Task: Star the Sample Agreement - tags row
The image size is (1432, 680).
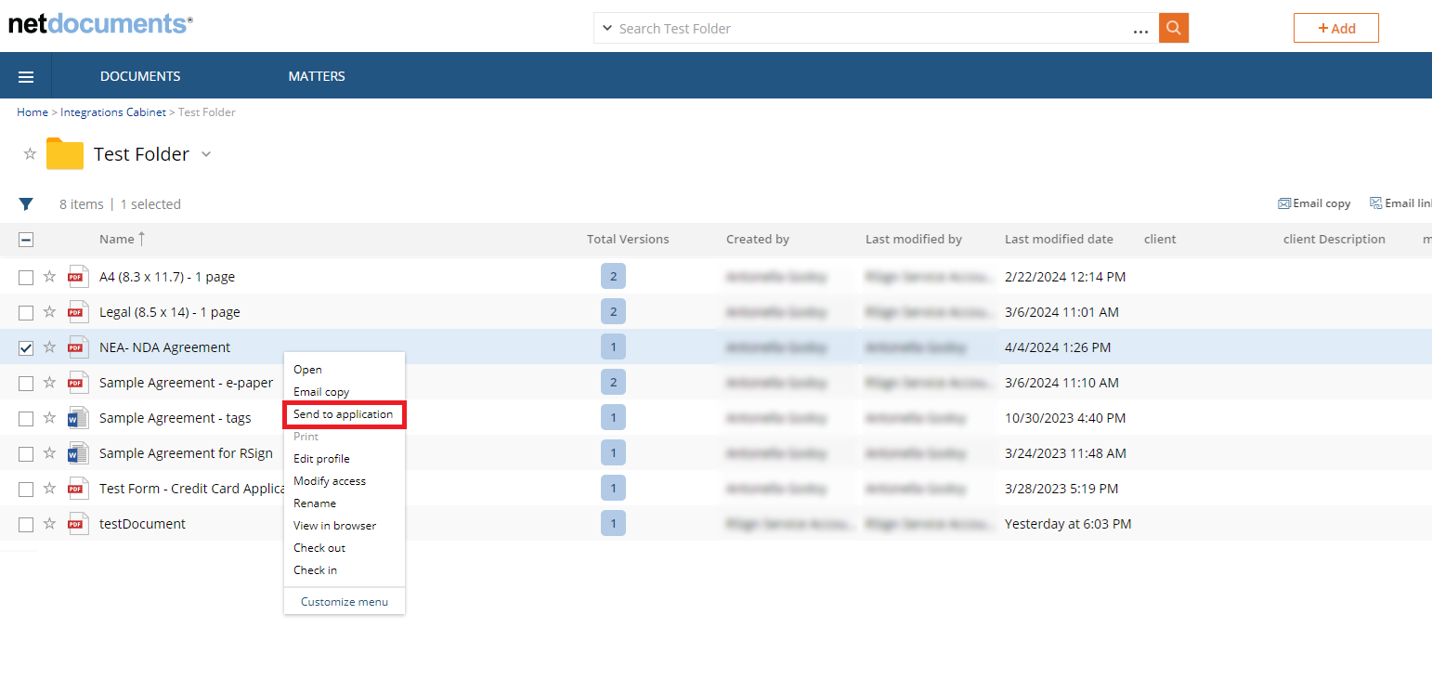Action: [50, 418]
